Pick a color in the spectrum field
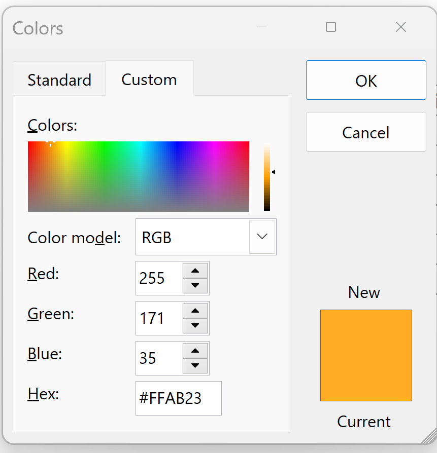The image size is (437, 453). click(138, 176)
